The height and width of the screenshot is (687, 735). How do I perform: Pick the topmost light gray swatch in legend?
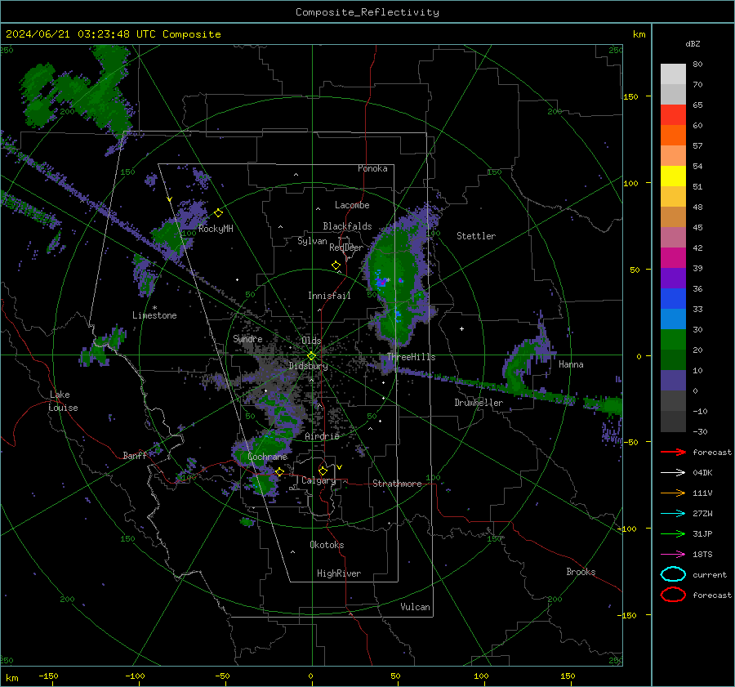click(673, 74)
